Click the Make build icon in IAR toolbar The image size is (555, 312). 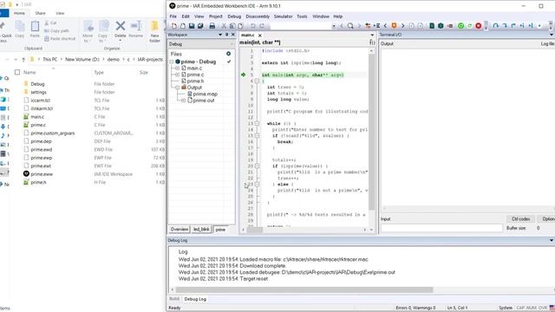[x=441, y=26]
